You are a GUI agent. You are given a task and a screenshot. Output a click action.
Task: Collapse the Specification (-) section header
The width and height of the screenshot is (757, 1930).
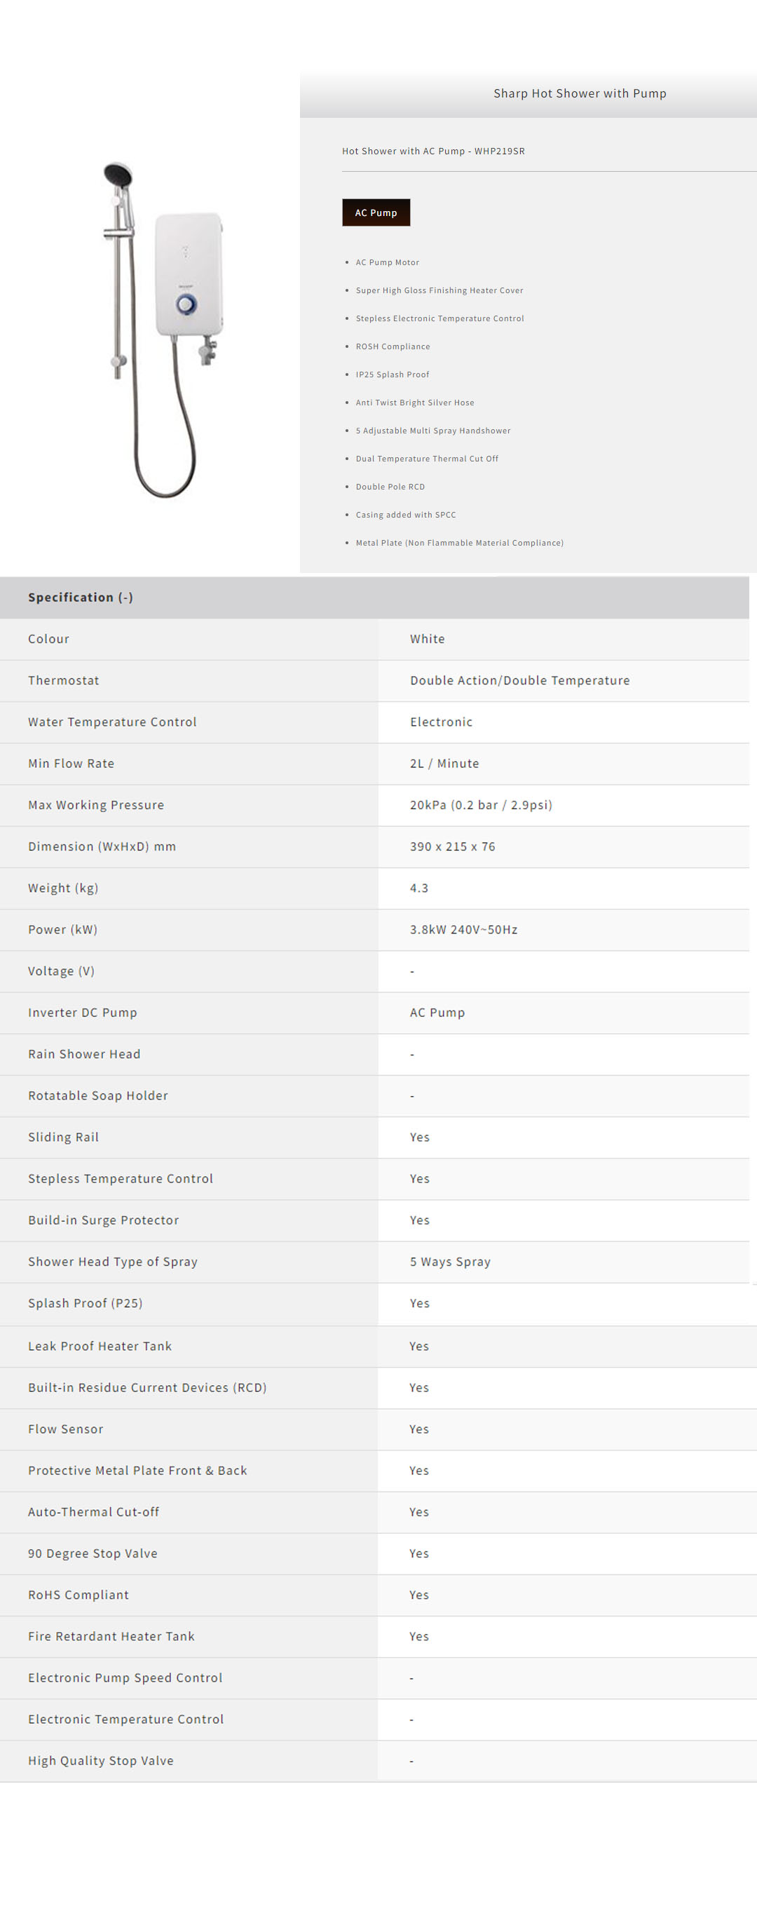(81, 597)
